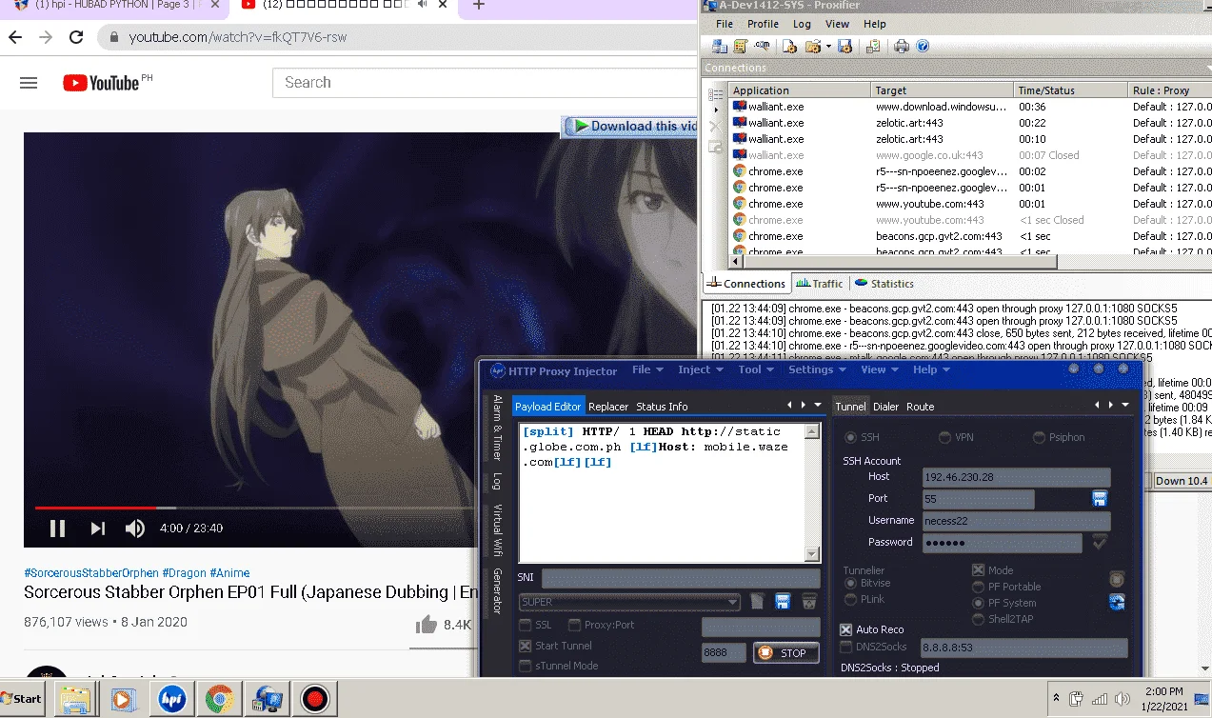The image size is (1212, 718).
Task: Select VPN radio button
Action: 944,437
